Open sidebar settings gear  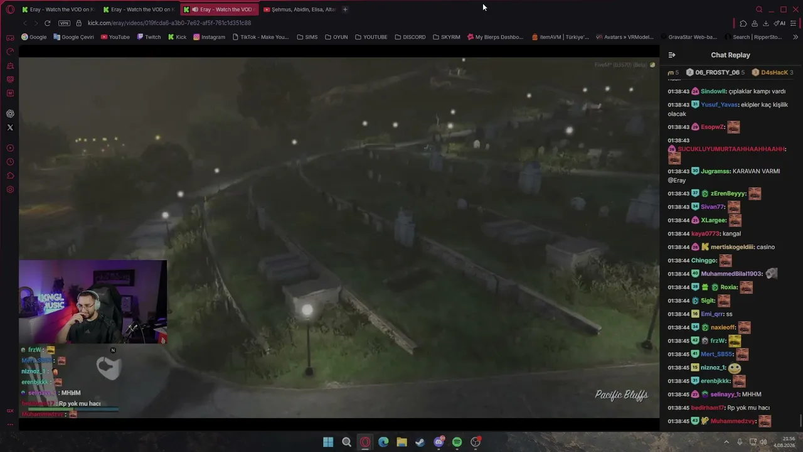(x=10, y=190)
